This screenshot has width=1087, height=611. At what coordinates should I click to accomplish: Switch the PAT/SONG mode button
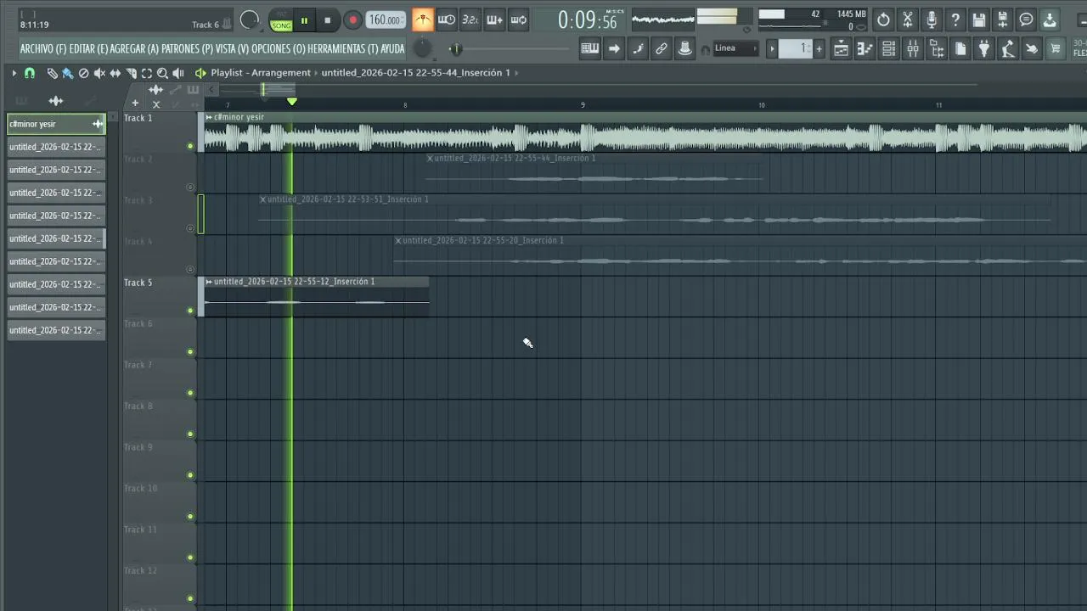point(281,20)
